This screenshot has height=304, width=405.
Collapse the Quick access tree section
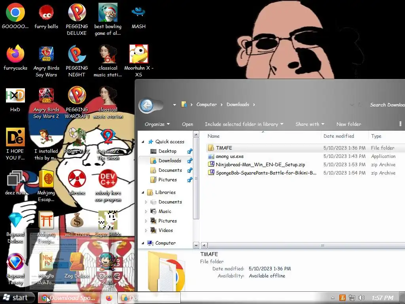tap(143, 142)
